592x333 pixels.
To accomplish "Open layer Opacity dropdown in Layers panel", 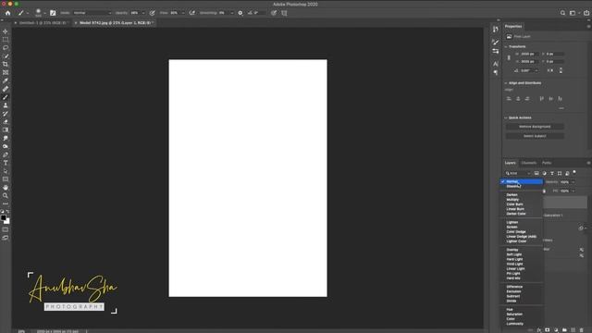I will 573,182.
